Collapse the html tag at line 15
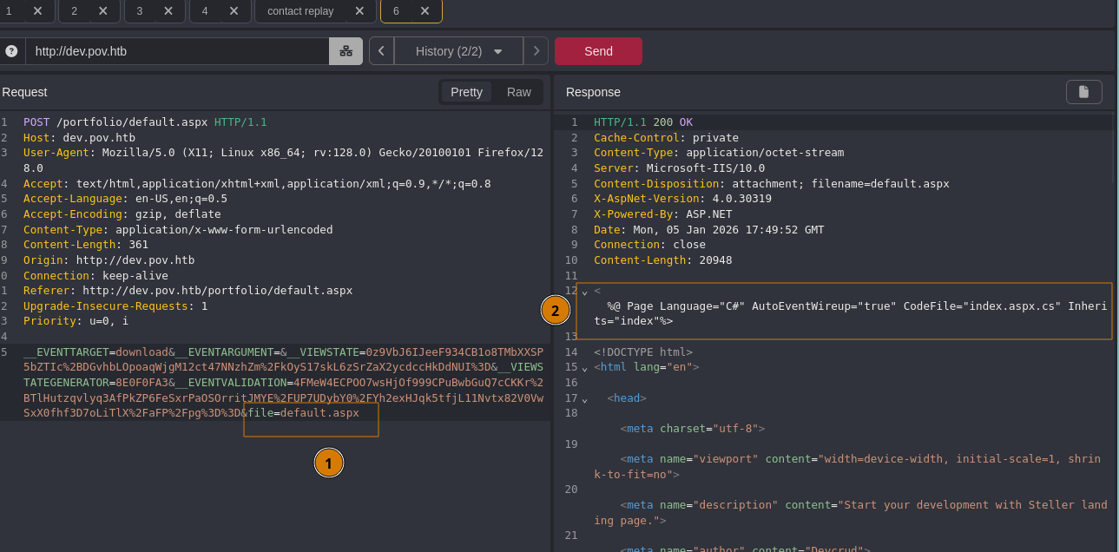 tap(584, 368)
